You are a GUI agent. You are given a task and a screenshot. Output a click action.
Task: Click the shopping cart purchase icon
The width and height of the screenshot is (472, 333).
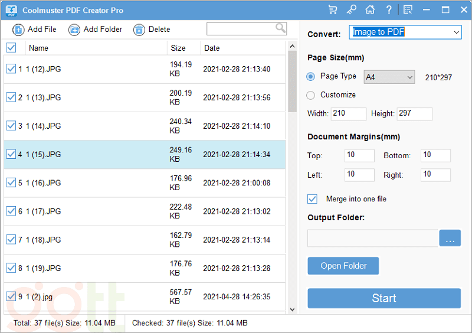(333, 10)
